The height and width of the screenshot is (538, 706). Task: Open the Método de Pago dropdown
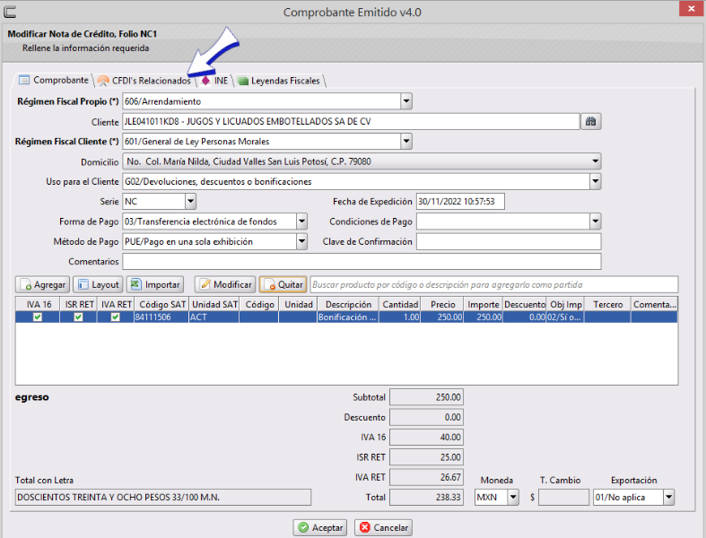click(301, 242)
